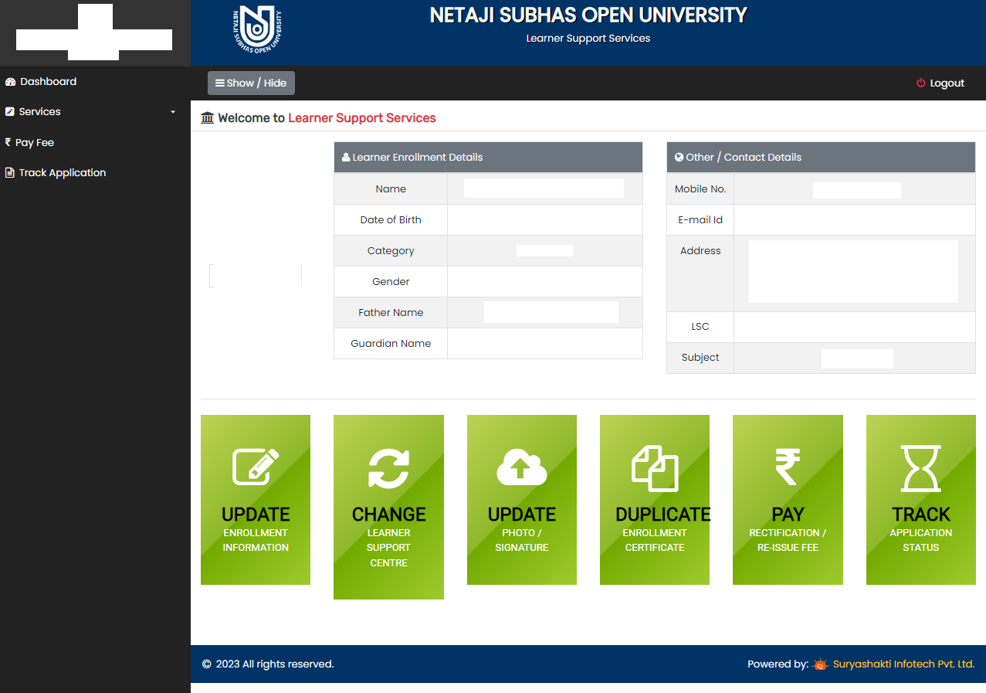Screen dimensions: 986x693
Task: Click the 2023 All rights reserved footer text
Action: (x=275, y=664)
